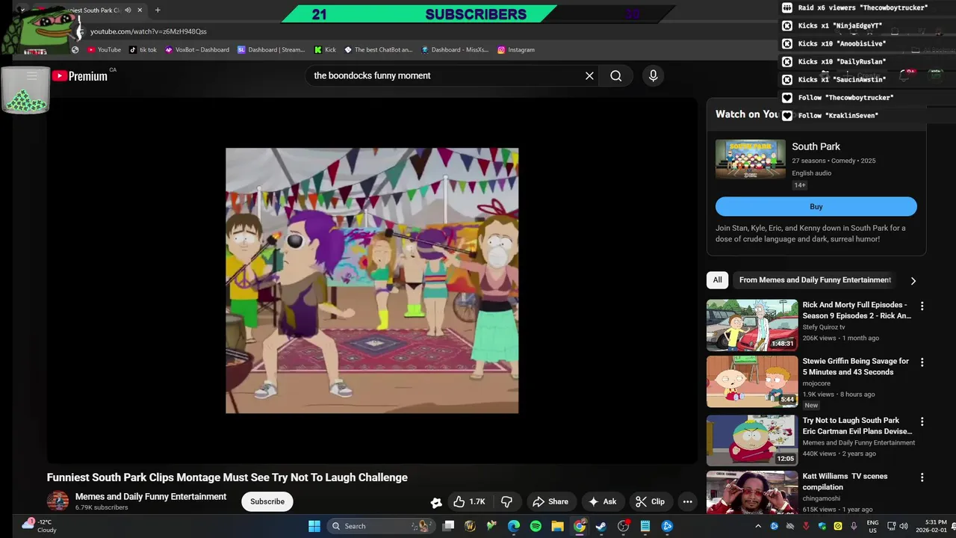Open File Explorer from taskbar
The image size is (956, 538).
(x=557, y=526)
